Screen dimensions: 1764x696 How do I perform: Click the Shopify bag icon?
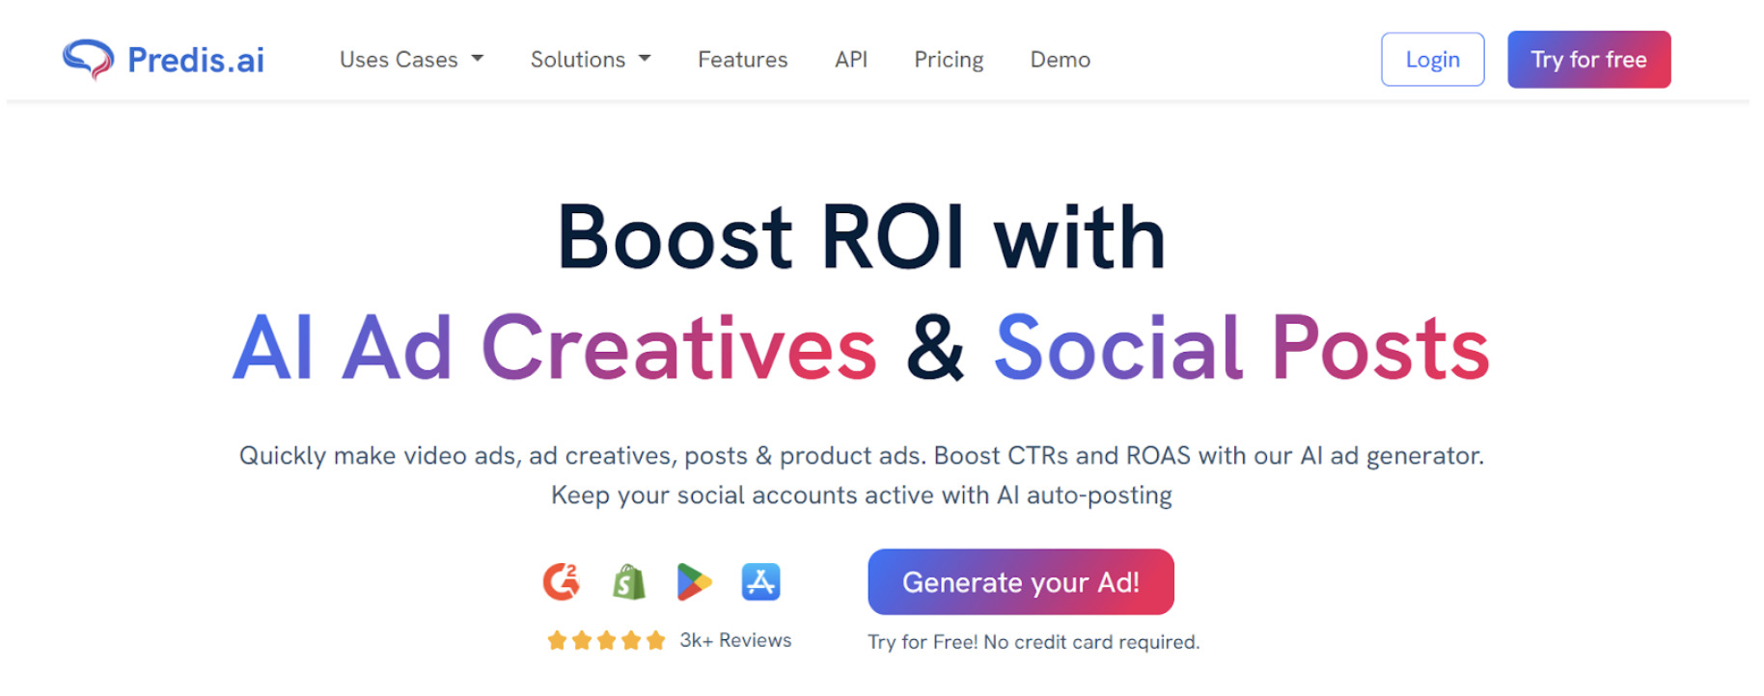click(629, 582)
